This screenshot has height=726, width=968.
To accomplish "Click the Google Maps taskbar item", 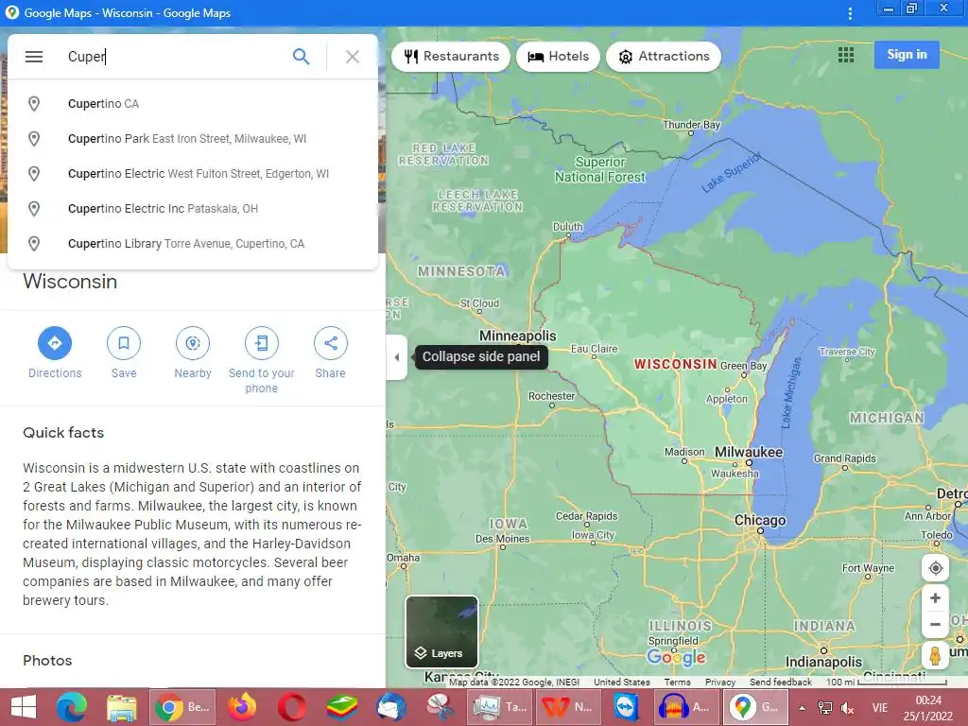I will pyautogui.click(x=756, y=707).
